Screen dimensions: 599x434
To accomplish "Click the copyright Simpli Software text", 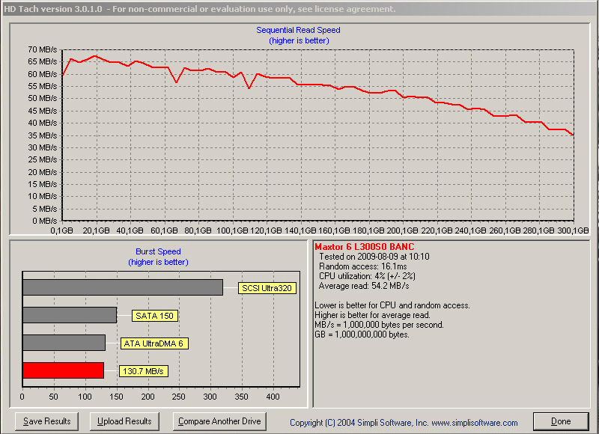I will tap(404, 423).
